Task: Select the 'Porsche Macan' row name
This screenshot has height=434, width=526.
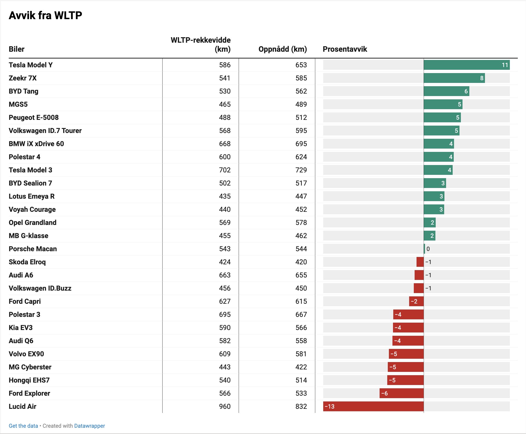Action: tap(33, 249)
